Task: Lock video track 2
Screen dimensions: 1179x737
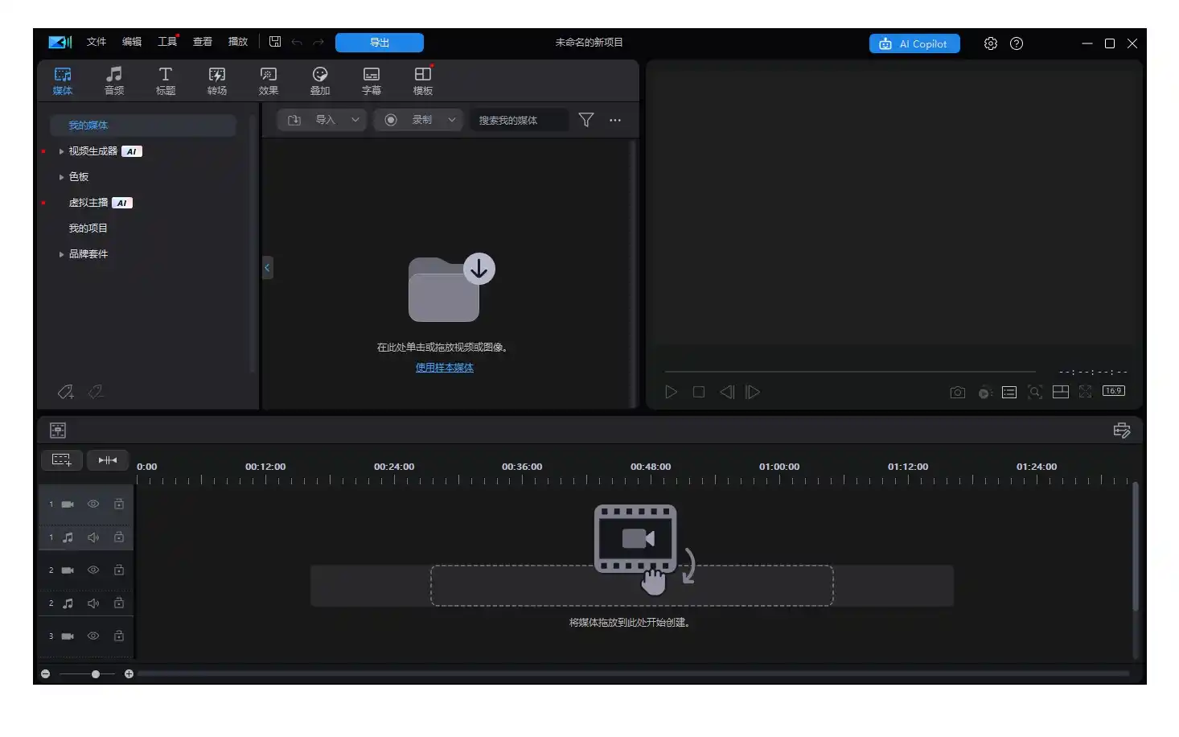Action: click(119, 570)
